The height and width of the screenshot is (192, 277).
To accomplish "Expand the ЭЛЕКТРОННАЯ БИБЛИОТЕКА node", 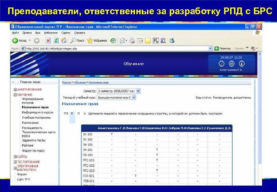I will [15, 168].
